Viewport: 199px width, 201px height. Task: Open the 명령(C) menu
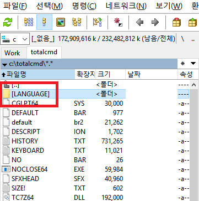(x=84, y=6)
